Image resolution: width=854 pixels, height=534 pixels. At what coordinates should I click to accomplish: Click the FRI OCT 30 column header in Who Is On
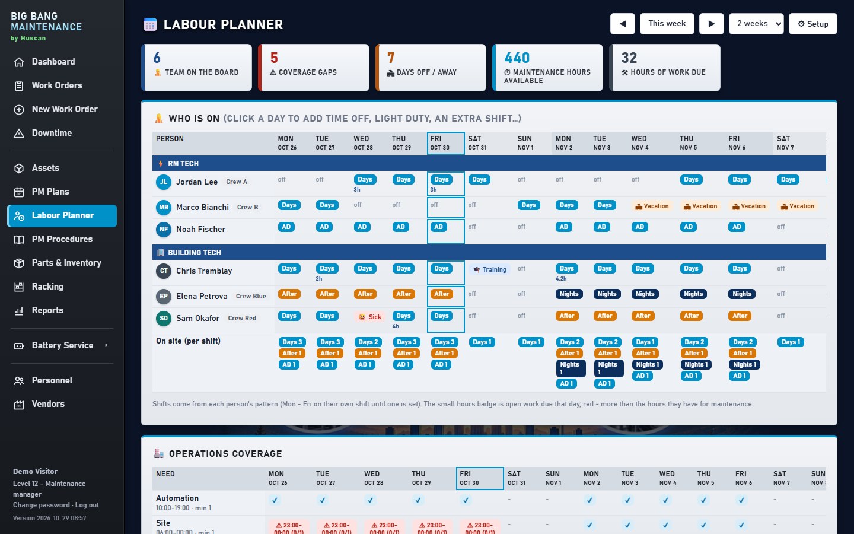pyautogui.click(x=446, y=143)
